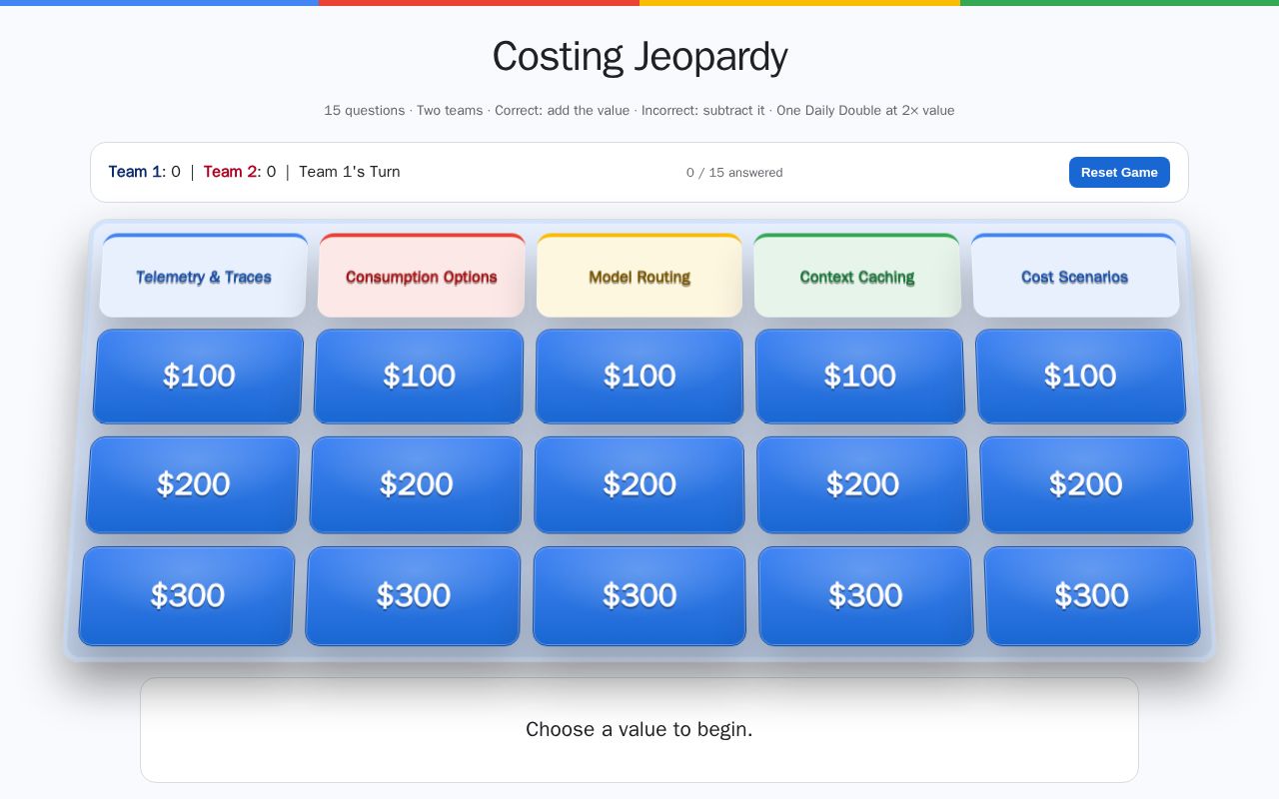
Task: Open the $100 Context Caching question
Action: [x=860, y=377]
